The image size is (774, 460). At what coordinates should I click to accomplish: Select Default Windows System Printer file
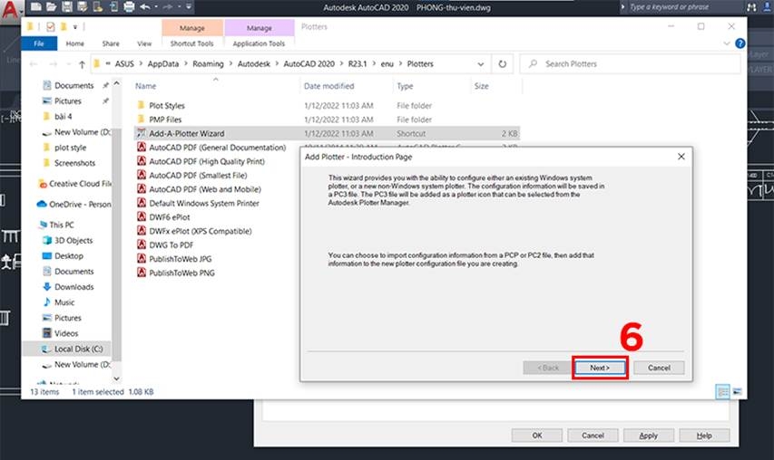pos(204,203)
